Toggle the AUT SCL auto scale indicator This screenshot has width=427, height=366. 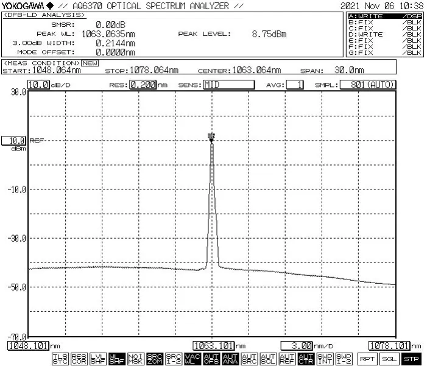(268, 359)
